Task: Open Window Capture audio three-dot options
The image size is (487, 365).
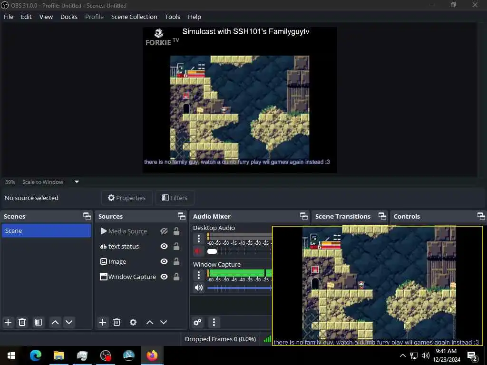Action: click(x=199, y=275)
